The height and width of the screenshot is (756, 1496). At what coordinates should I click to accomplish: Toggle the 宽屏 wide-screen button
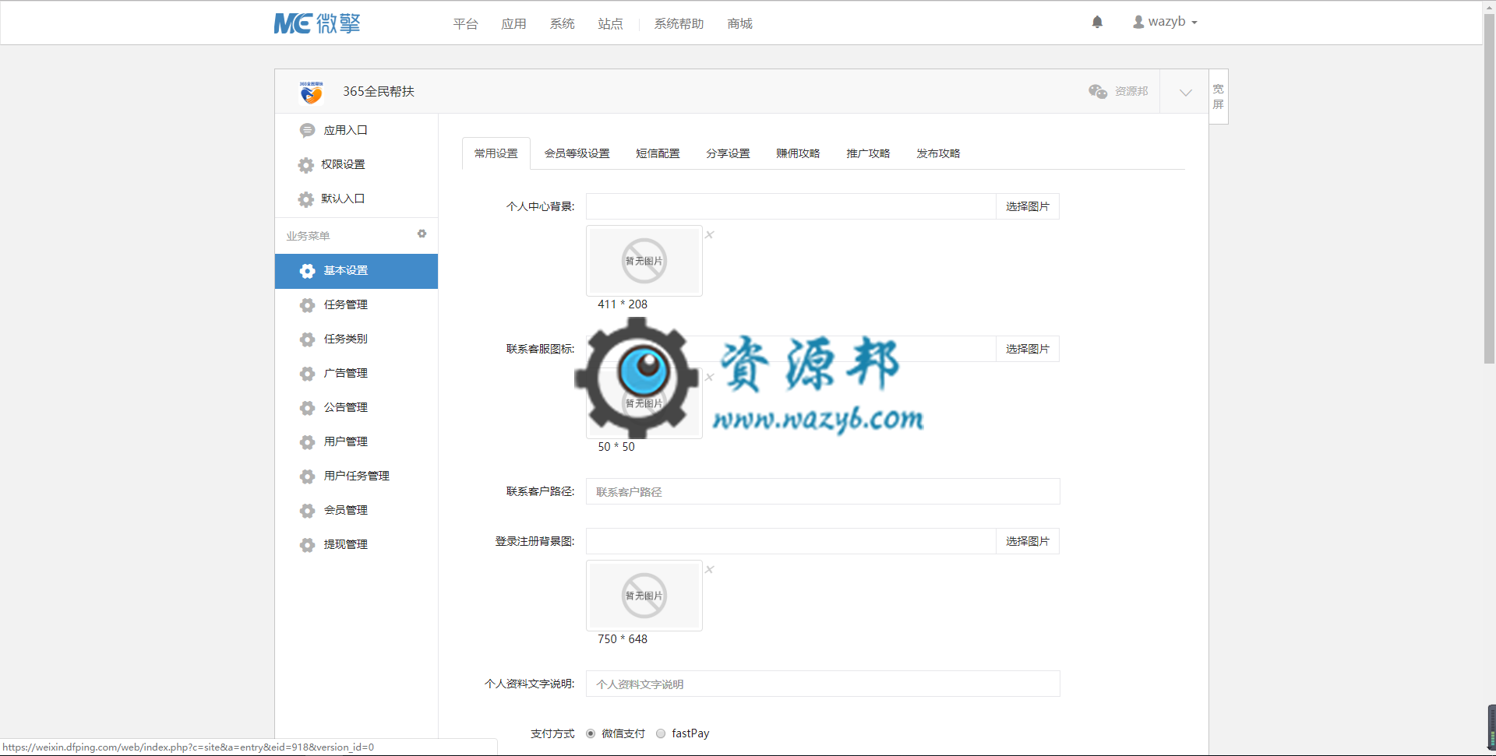[1218, 97]
